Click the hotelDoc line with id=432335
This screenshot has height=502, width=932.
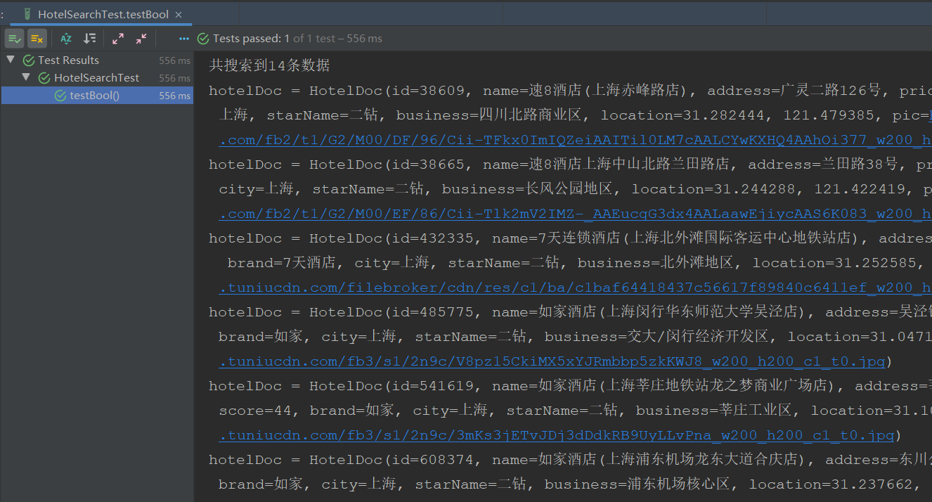pyautogui.click(x=570, y=238)
